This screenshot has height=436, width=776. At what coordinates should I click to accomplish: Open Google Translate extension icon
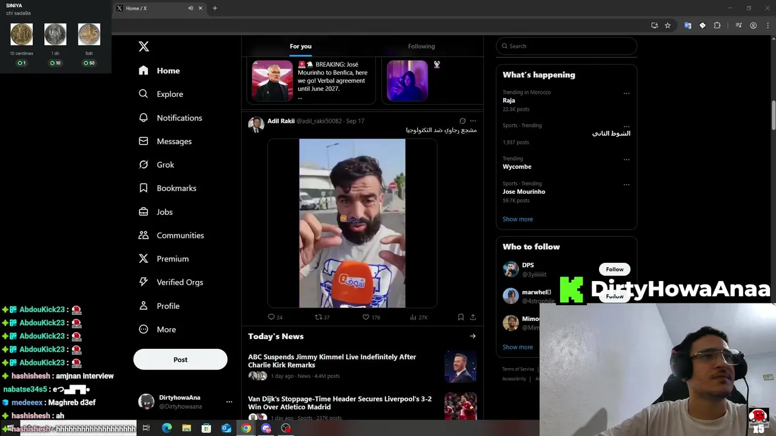pyautogui.click(x=687, y=25)
